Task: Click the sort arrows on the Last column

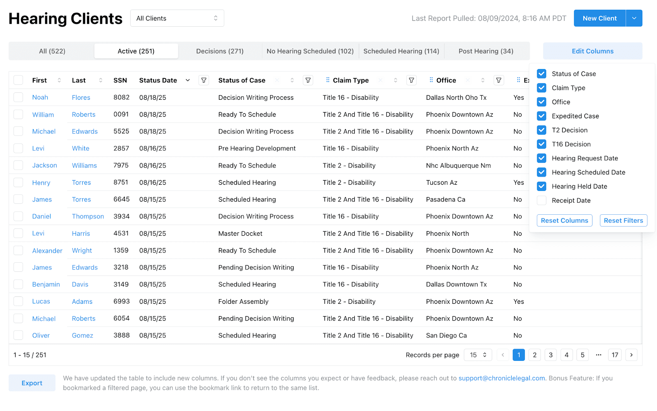Action: pos(100,80)
